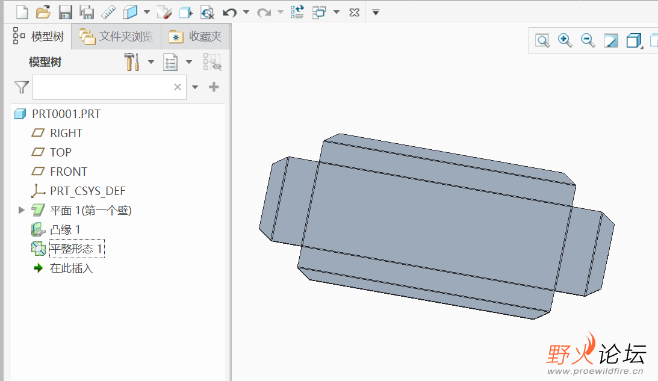Screen dimensions: 658x381
Task: Open the display style cube icon
Action: [634, 41]
